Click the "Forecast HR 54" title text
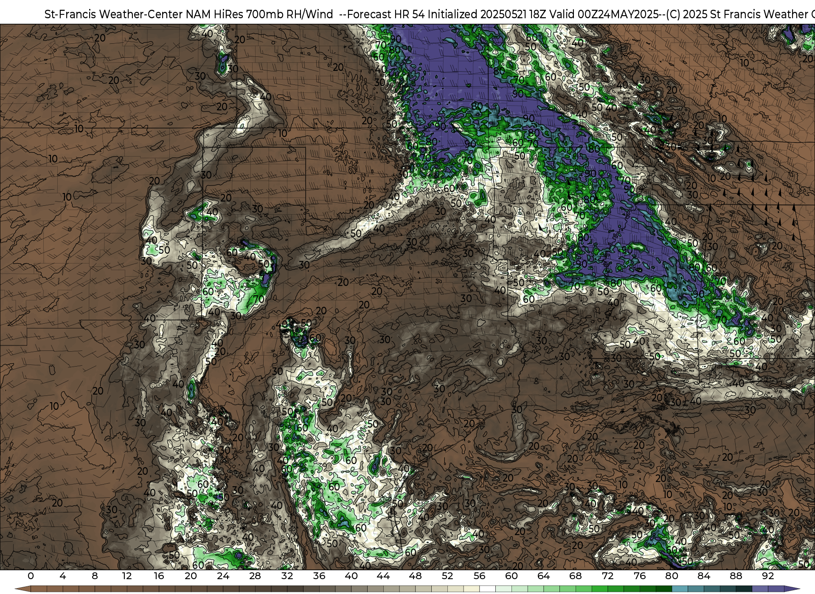This screenshot has height=594, width=815. click(x=386, y=14)
